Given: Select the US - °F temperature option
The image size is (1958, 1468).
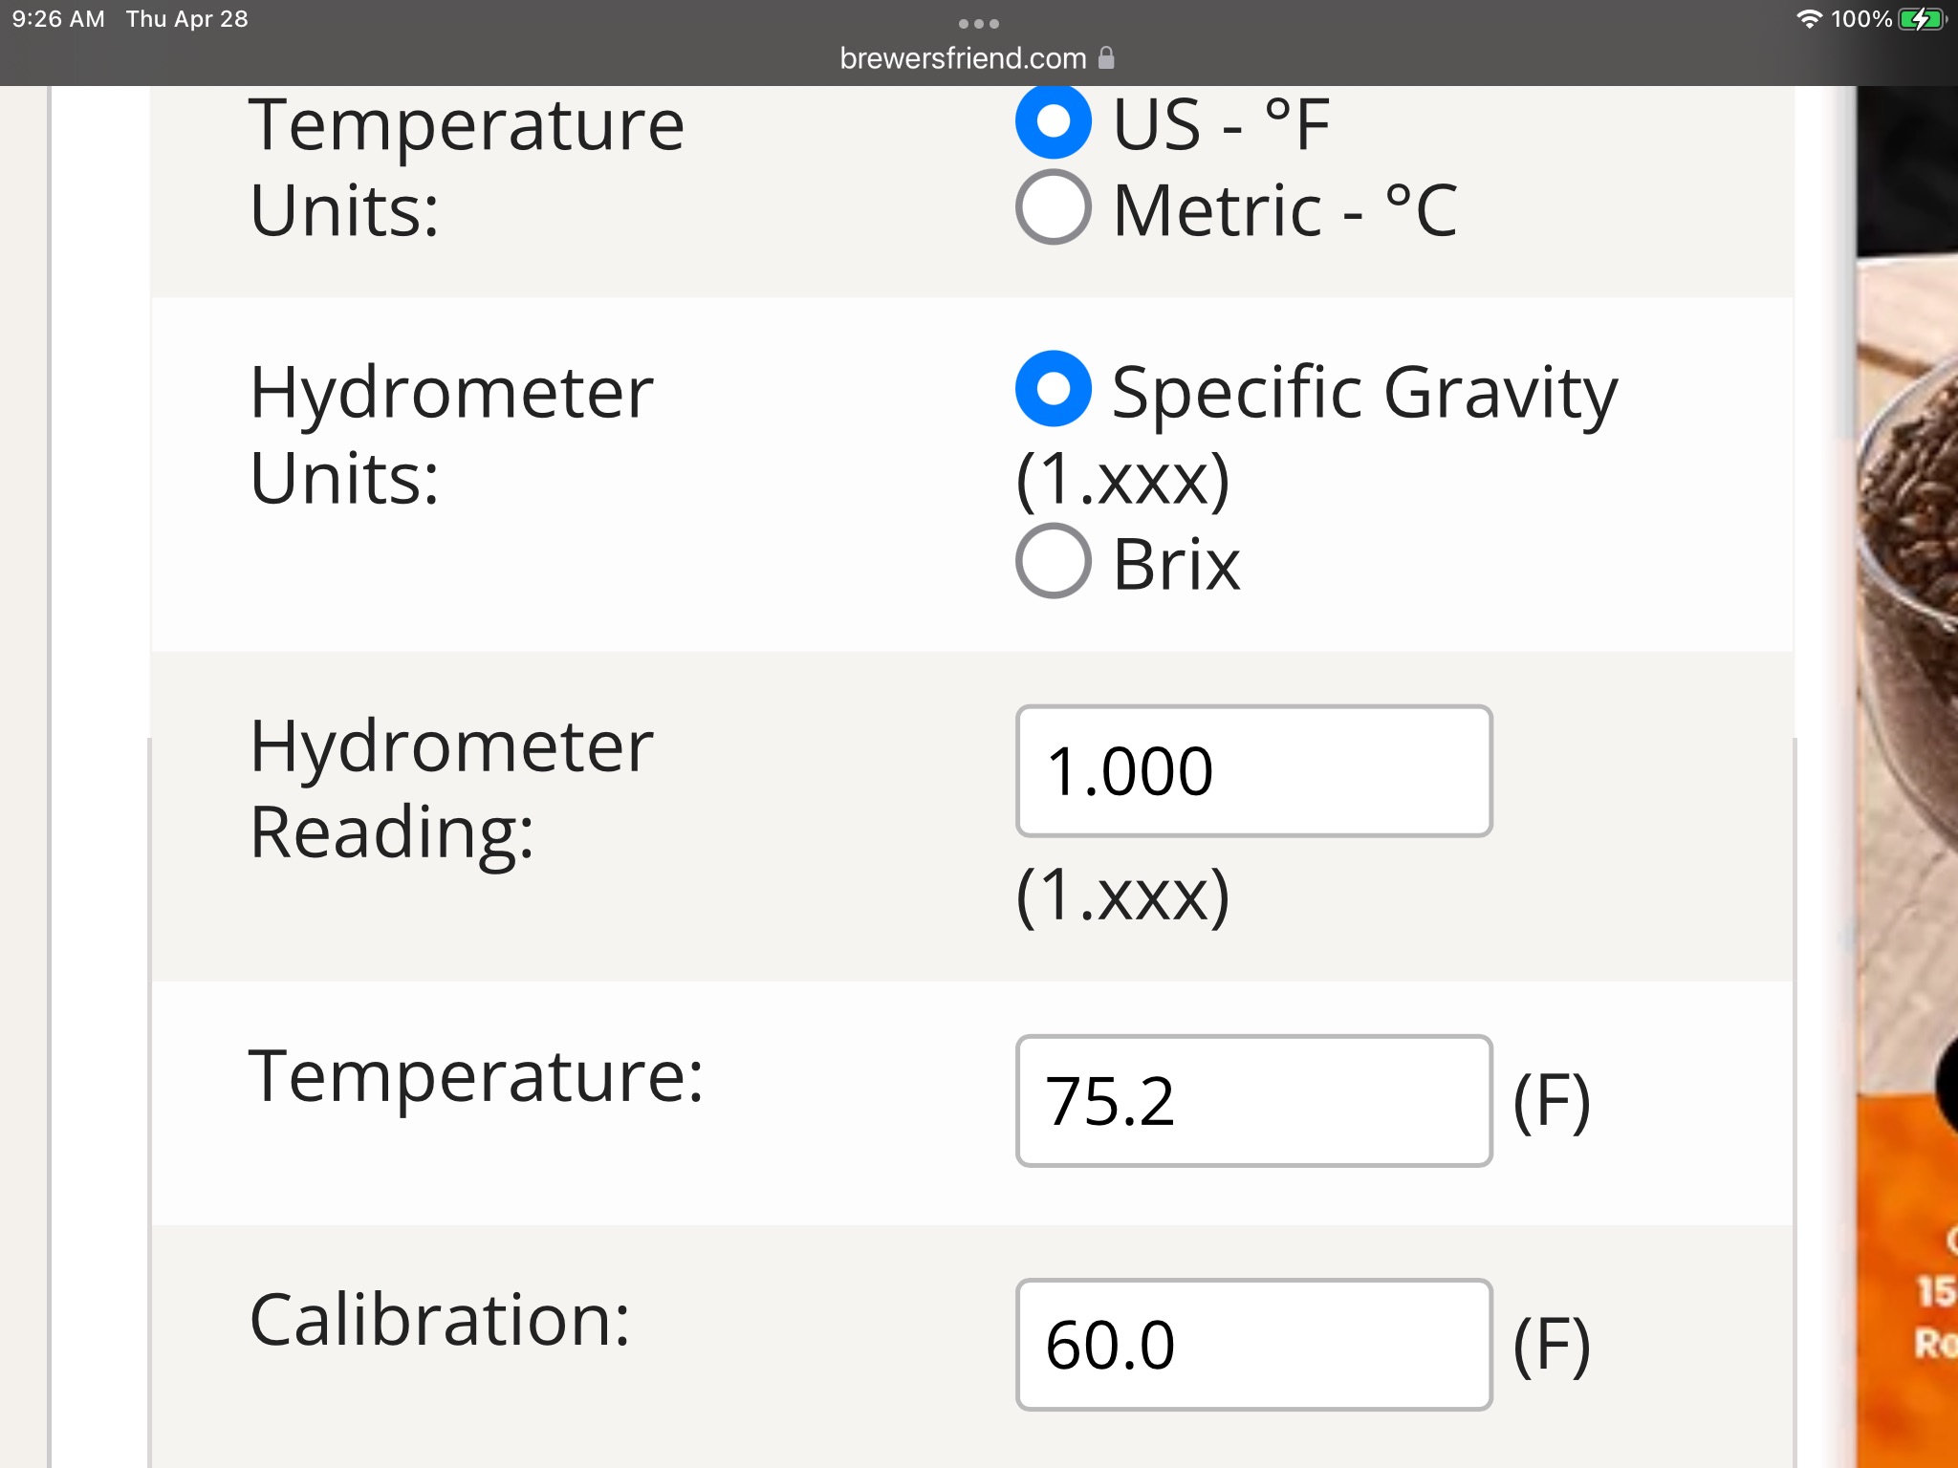Looking at the screenshot, I should [1053, 121].
